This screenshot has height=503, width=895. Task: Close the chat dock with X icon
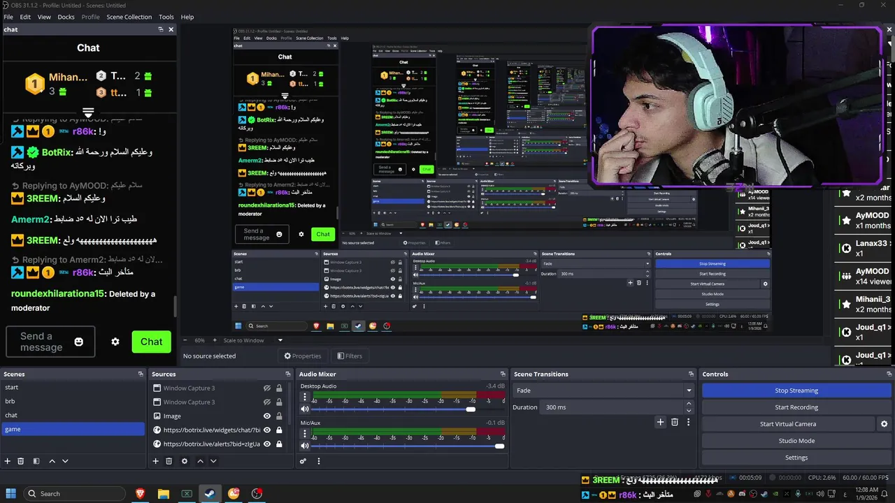pos(171,29)
